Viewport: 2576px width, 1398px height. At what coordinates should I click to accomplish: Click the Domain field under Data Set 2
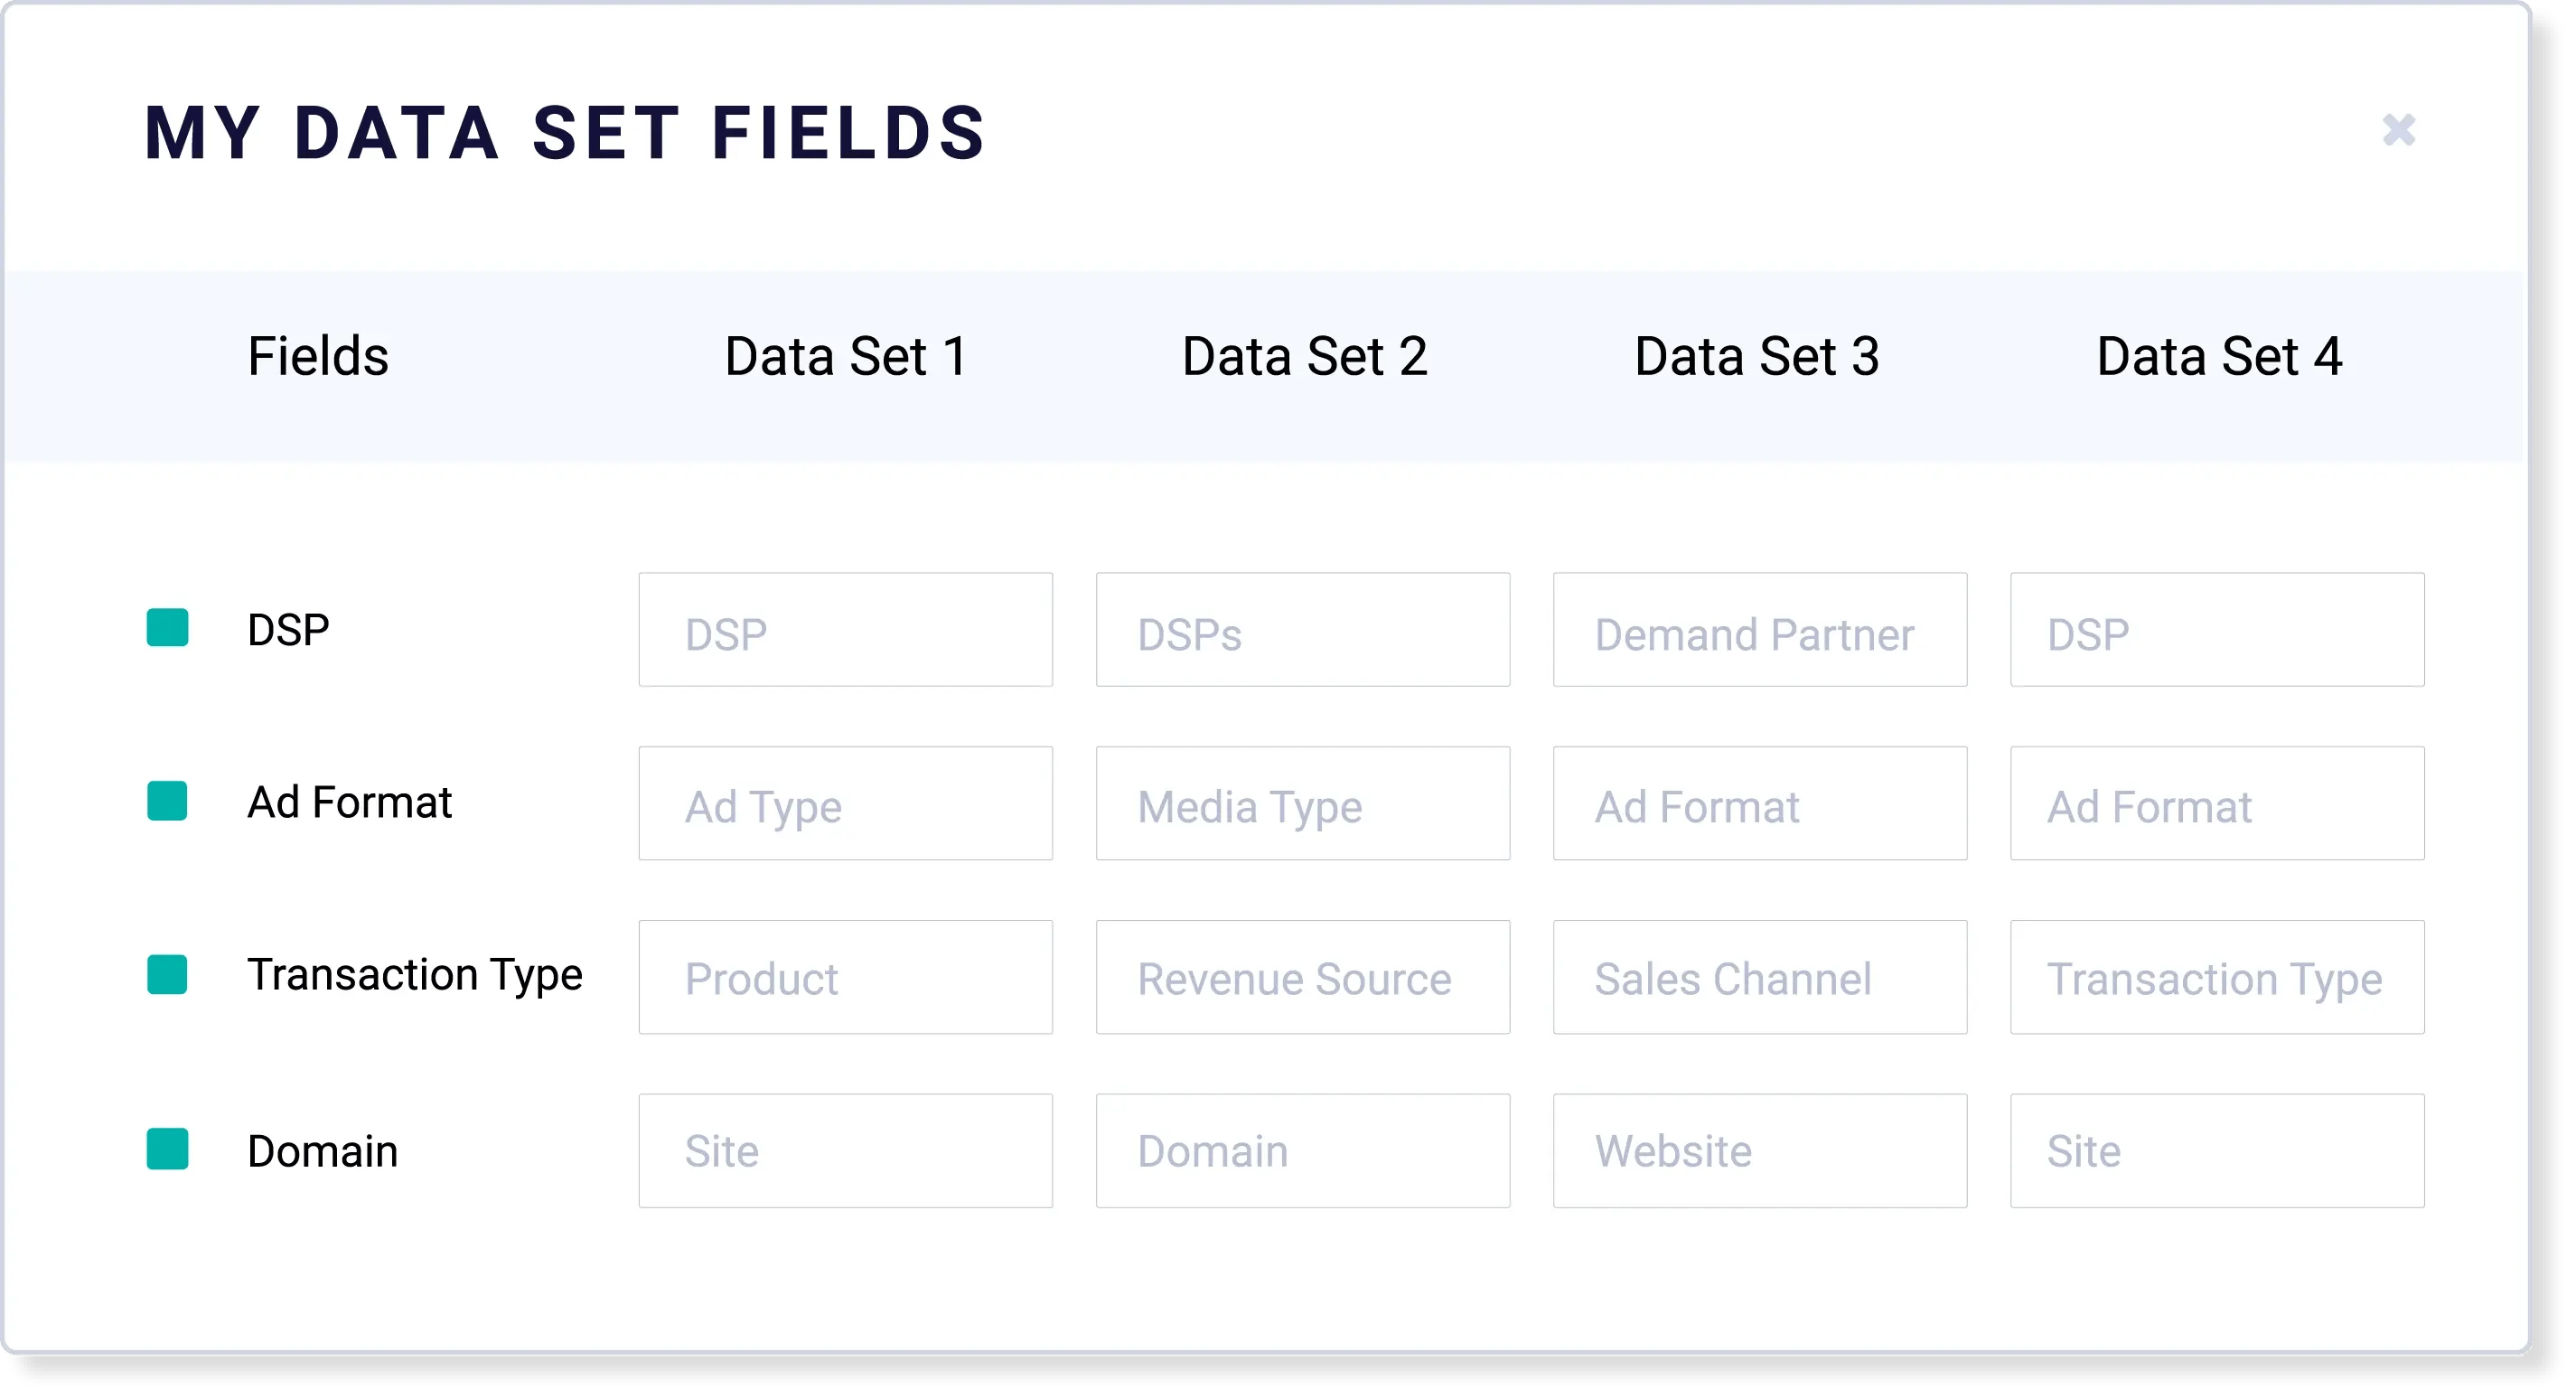coord(1302,1151)
